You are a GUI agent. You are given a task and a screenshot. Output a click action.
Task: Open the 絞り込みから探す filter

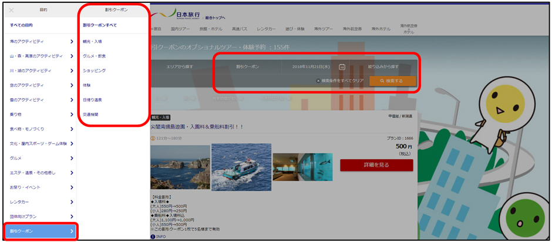pyautogui.click(x=383, y=67)
